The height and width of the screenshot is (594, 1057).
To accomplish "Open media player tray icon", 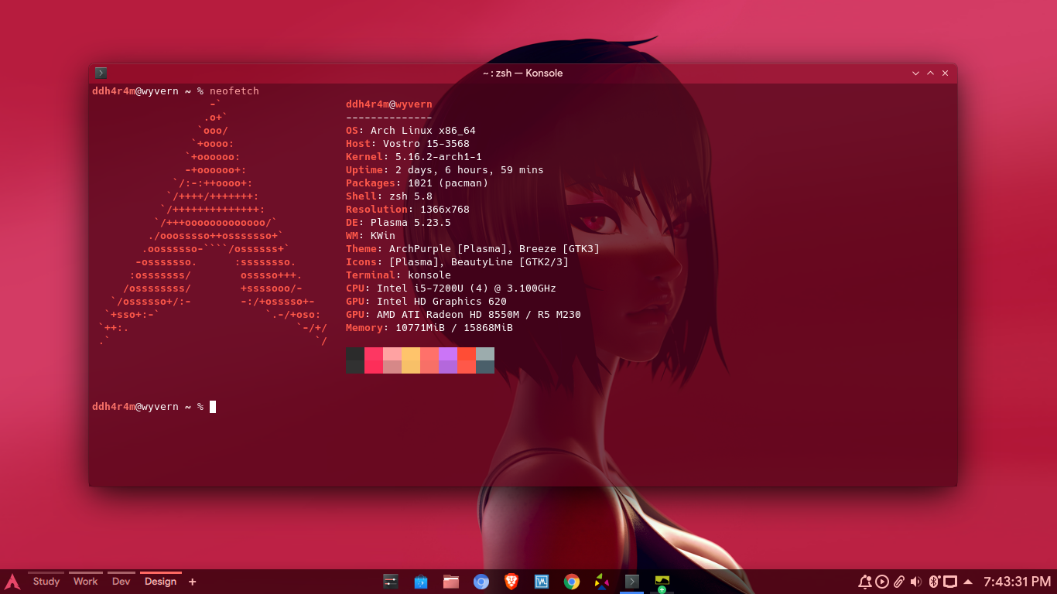I will pyautogui.click(x=882, y=582).
